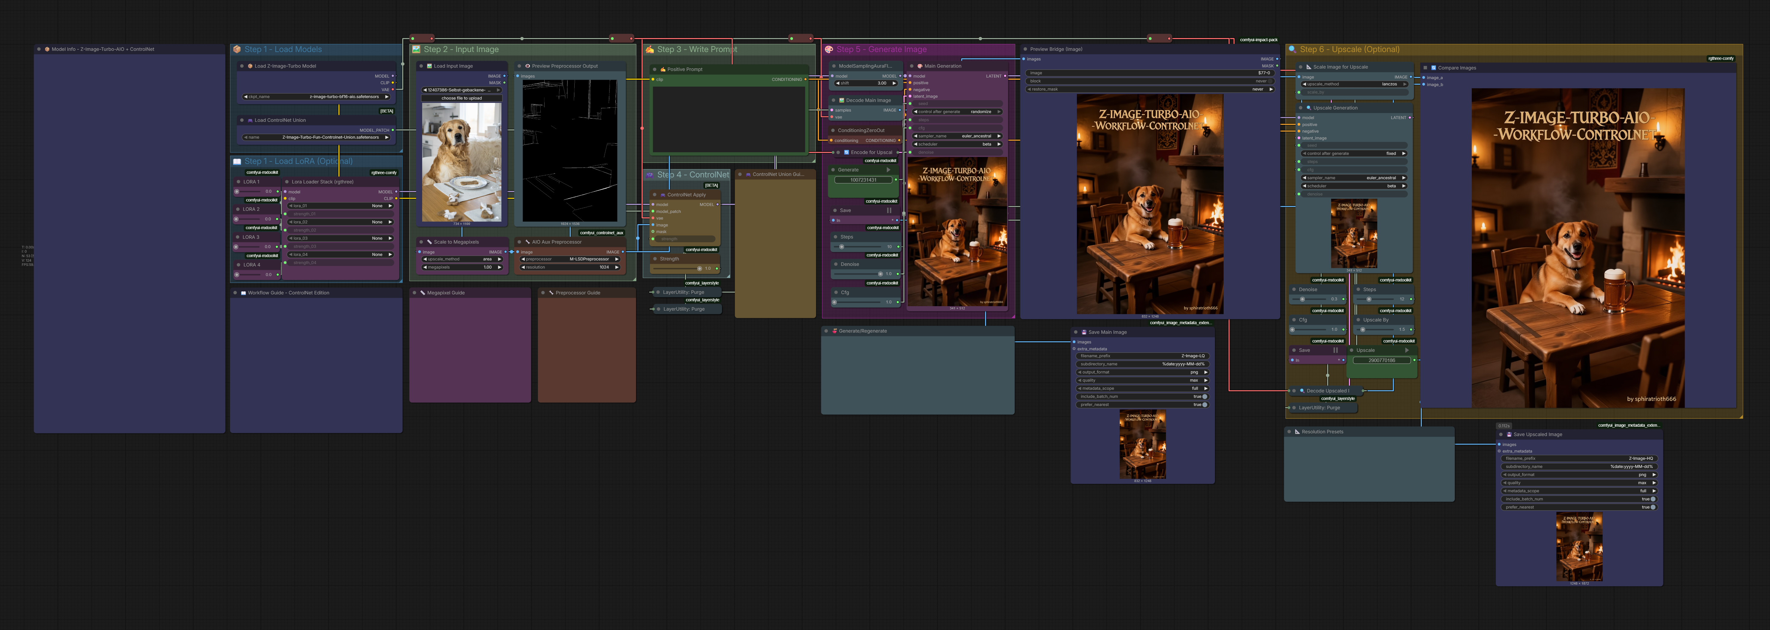The width and height of the screenshot is (1770, 630).
Task: Toggle the block switch in Preview Bridge
Action: click(x=1271, y=81)
